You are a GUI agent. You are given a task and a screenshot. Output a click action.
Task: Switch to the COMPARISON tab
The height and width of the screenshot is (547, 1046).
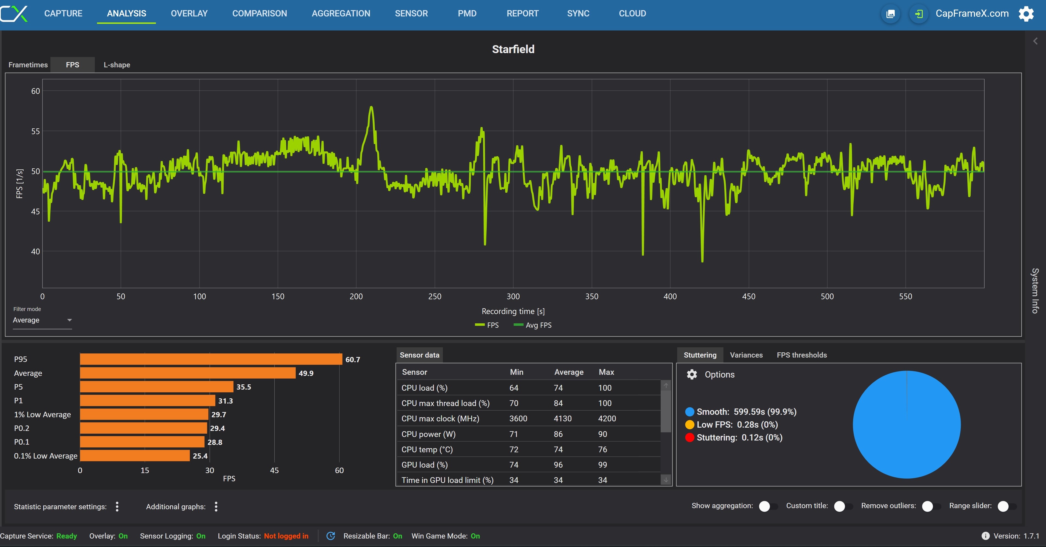pos(260,13)
